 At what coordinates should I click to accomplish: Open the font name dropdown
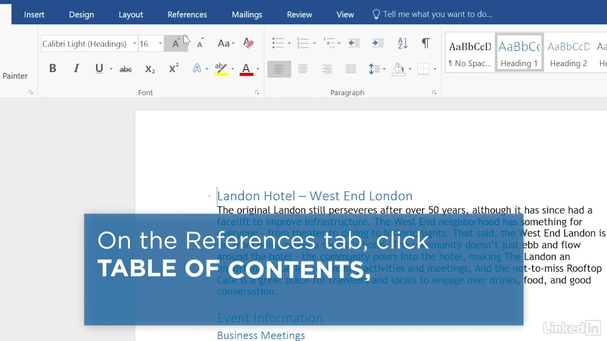click(x=134, y=44)
